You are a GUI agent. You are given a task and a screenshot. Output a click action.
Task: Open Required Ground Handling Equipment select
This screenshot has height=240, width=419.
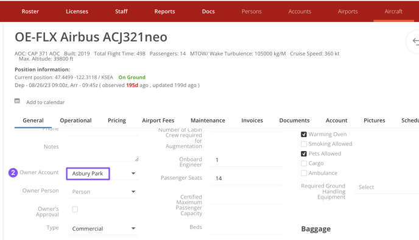pyautogui.click(x=386, y=187)
